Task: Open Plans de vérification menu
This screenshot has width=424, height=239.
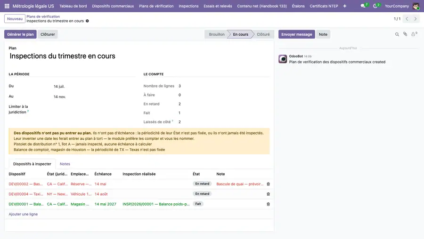Action: coord(156,6)
